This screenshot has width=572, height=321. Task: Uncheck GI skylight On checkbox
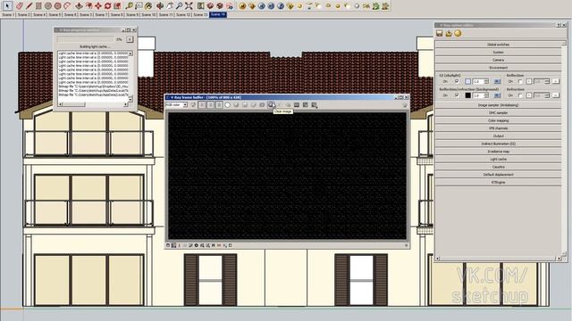457,81
